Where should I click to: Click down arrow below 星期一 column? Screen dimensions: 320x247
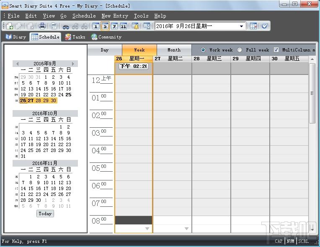(x=147, y=229)
